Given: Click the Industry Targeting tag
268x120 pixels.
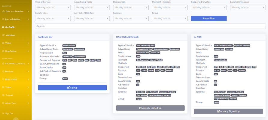Looking at the screenshot, I should (x=239, y=95).
